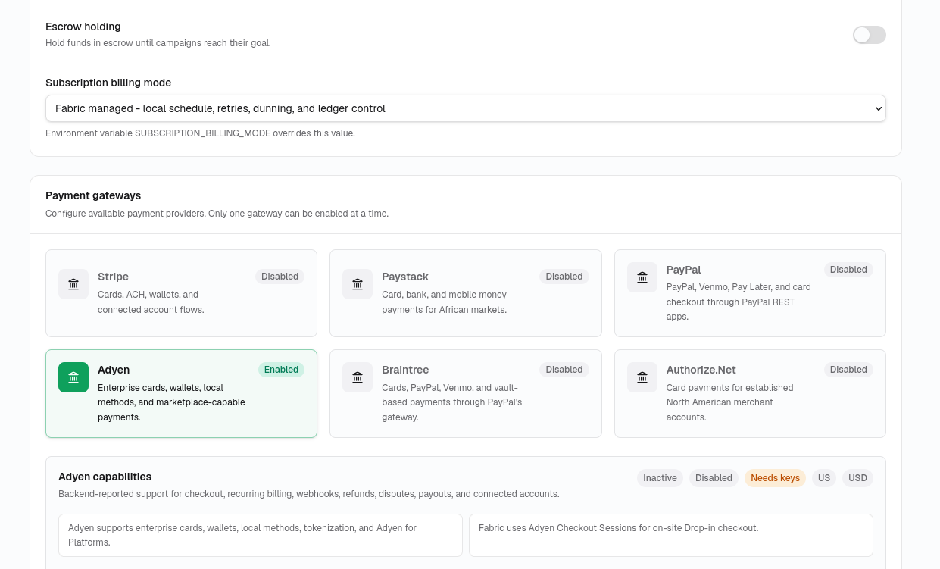940x569 pixels.
Task: Click the Adyen capabilities heading
Action: (x=105, y=477)
